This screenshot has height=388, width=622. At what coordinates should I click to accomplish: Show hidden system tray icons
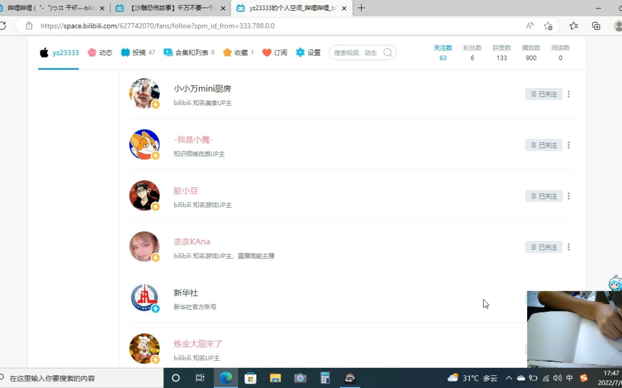click(x=509, y=378)
